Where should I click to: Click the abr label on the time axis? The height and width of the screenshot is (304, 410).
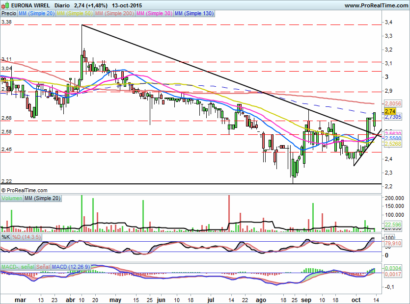[70, 300]
